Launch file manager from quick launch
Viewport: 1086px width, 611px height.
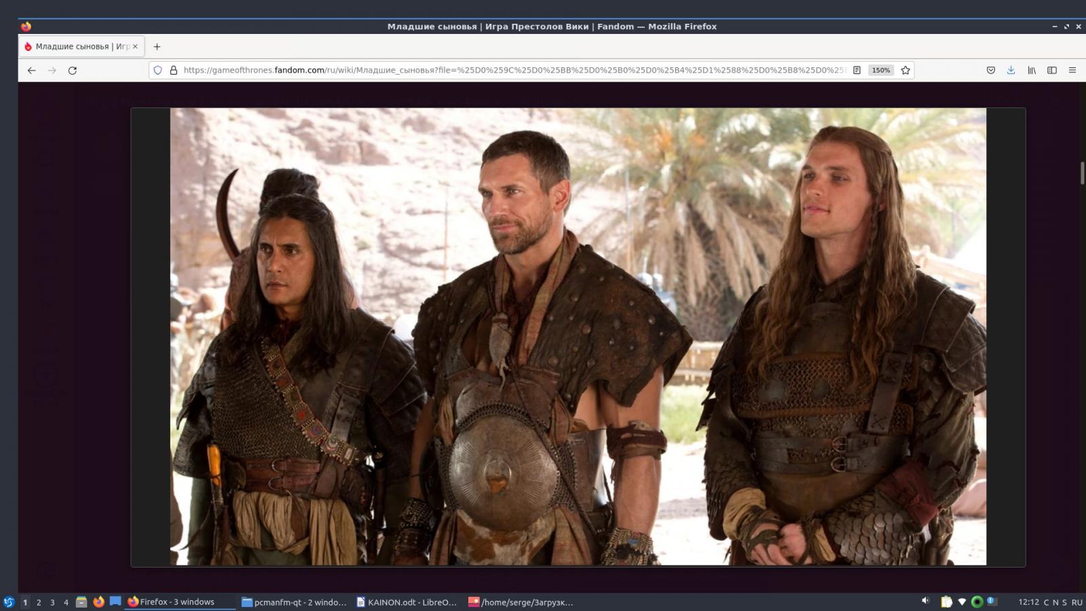pos(81,602)
